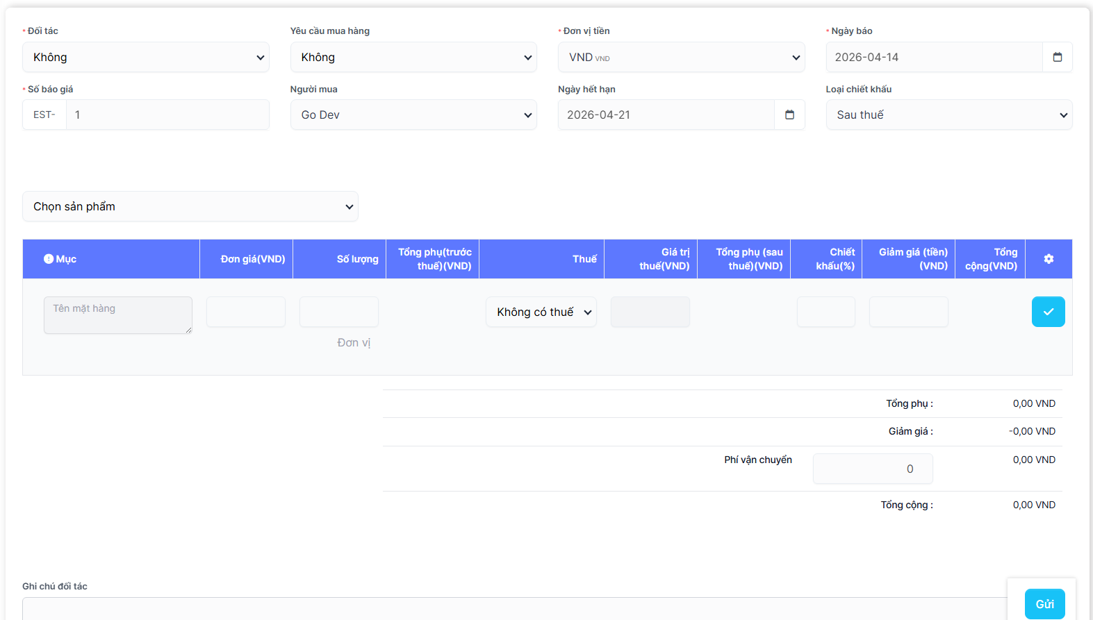Click the Chiết khấu percent input
This screenshot has height=620, width=1093.
[x=825, y=312]
